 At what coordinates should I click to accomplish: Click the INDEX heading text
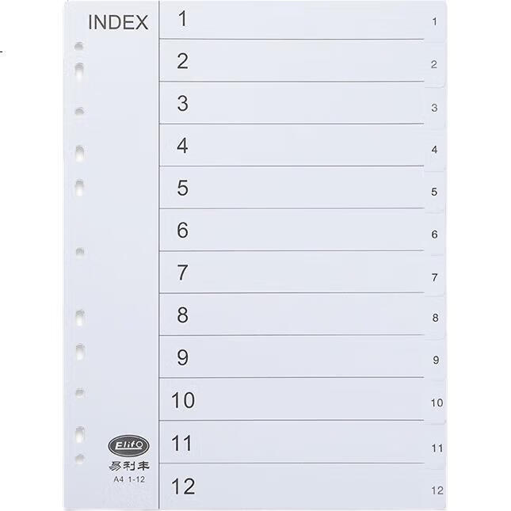pos(118,22)
